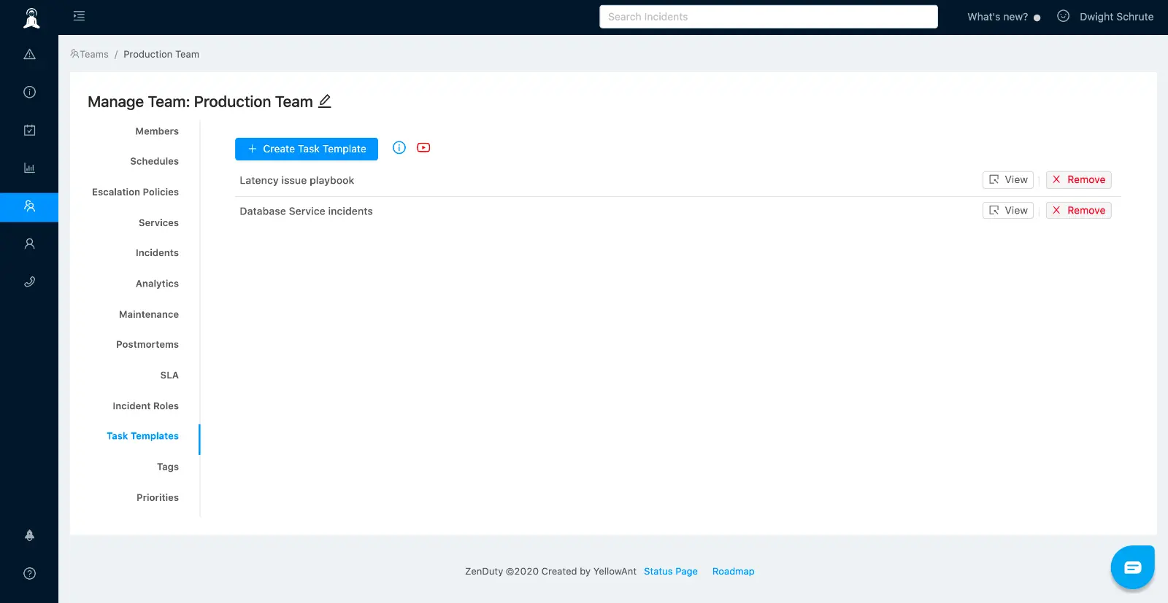Select the highlighted Teams sidebar icon

click(29, 206)
